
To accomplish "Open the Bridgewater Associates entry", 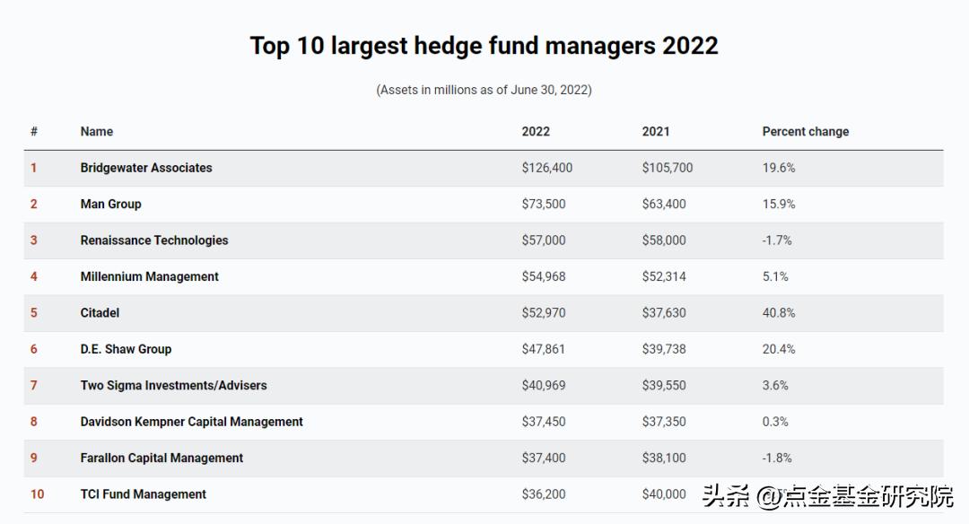I will click(146, 168).
